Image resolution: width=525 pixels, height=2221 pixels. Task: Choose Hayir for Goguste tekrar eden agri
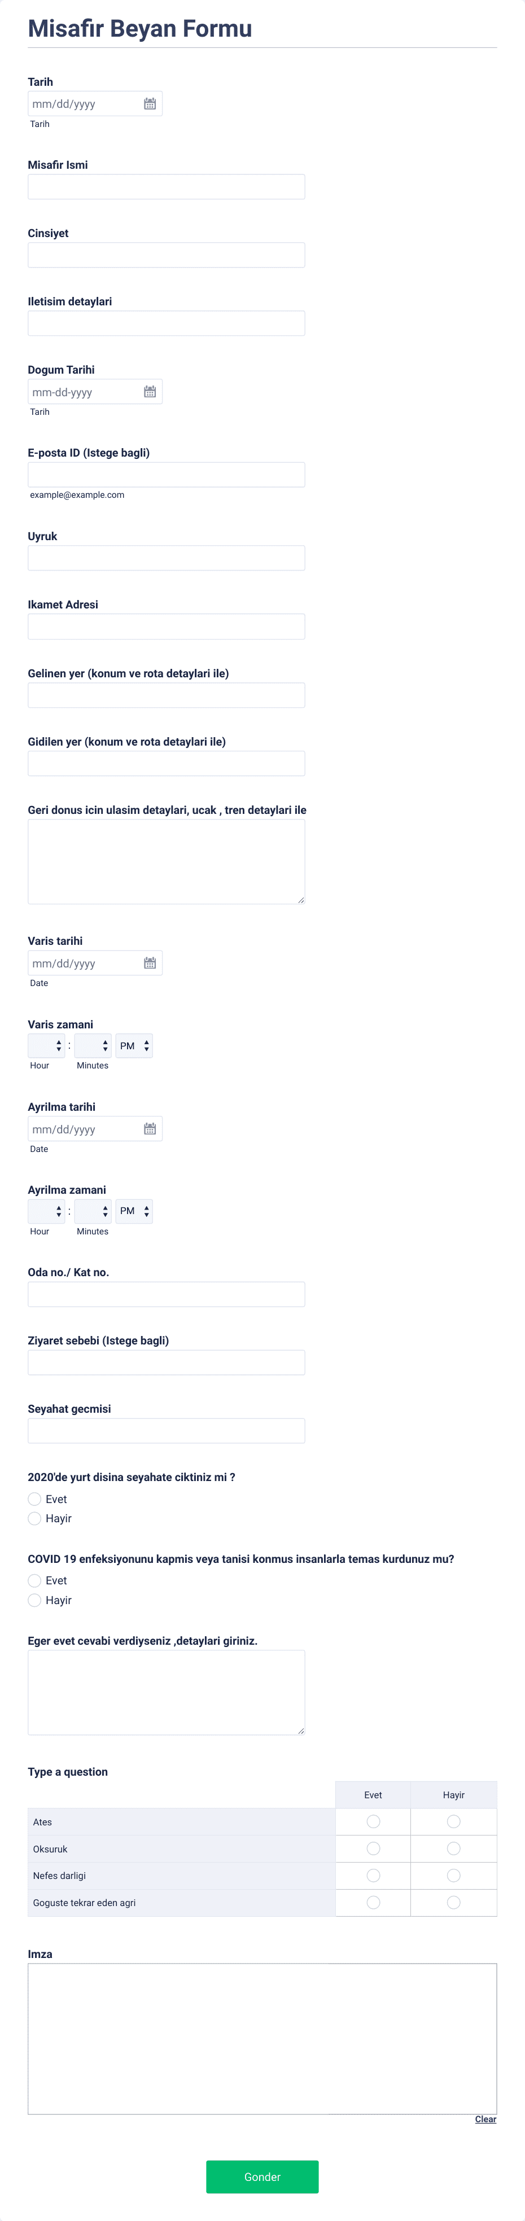click(x=453, y=1901)
